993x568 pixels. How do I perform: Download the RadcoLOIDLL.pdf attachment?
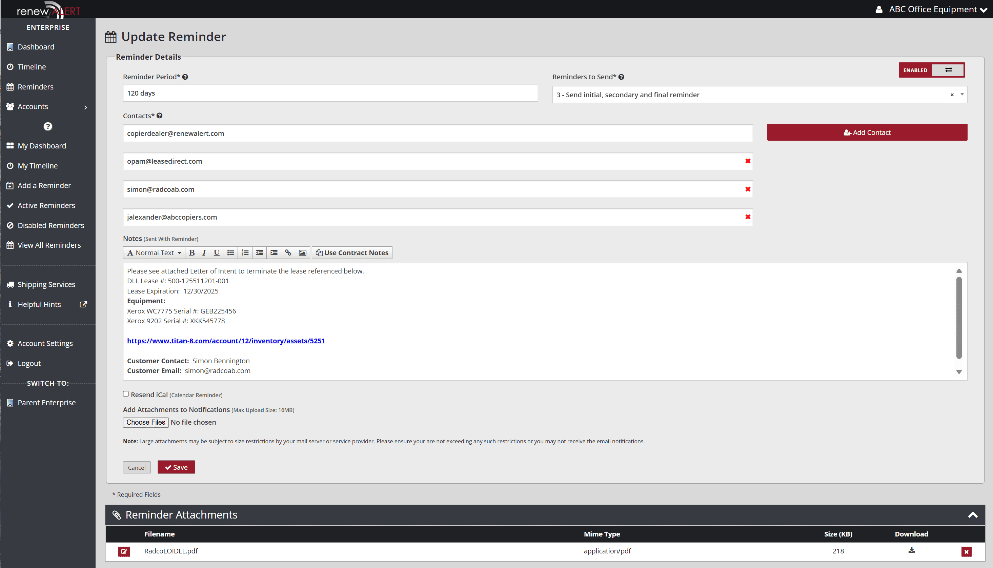click(911, 550)
